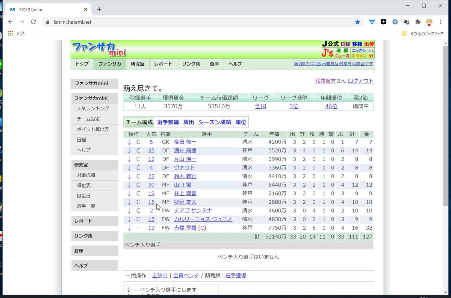Open その他のブックマーク folder
Screen dimensions: 451x298
pos(422,33)
